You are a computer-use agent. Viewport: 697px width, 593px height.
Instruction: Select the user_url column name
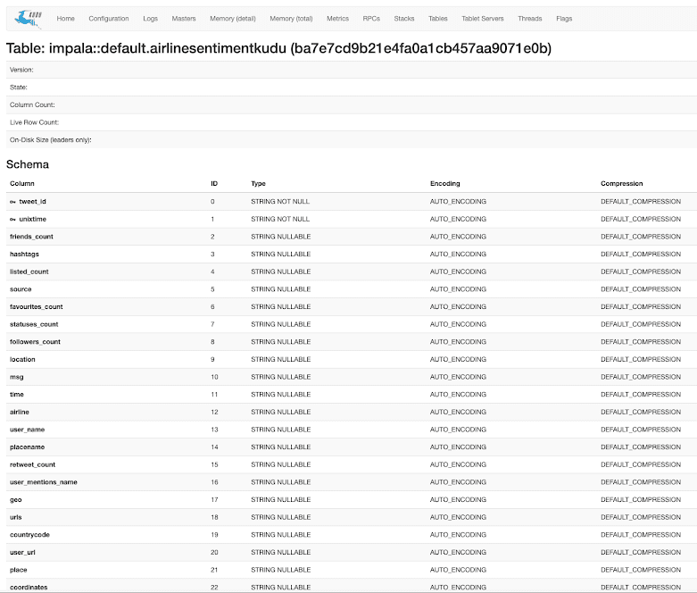(x=22, y=553)
